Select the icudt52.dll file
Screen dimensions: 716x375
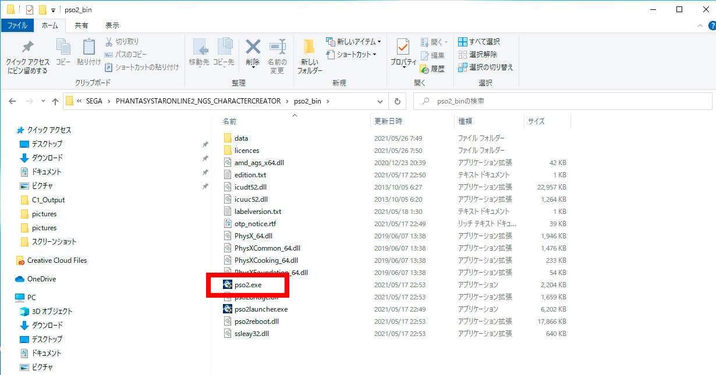(x=251, y=187)
